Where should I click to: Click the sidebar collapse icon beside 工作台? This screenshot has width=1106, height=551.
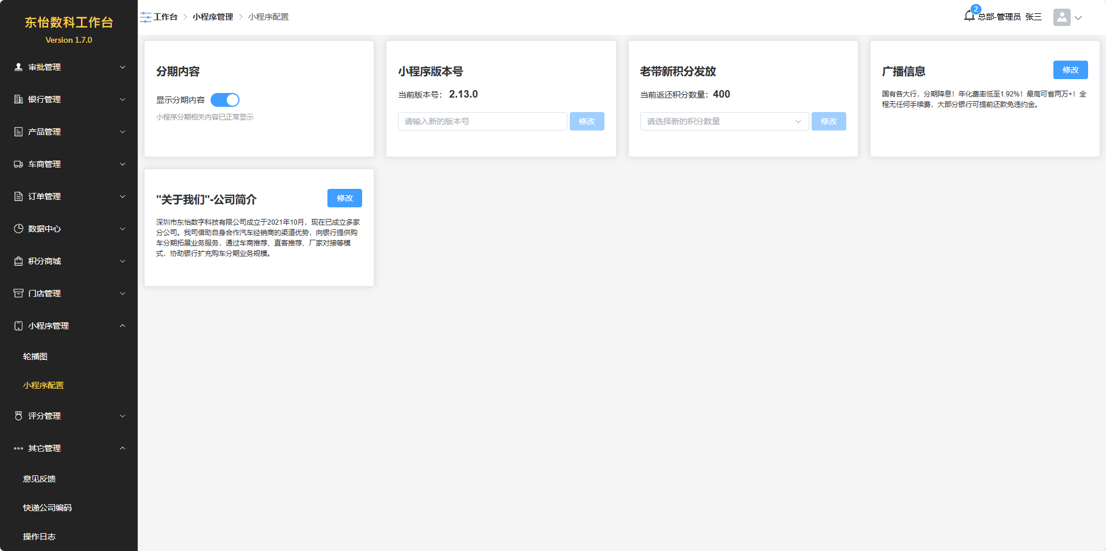tap(145, 17)
